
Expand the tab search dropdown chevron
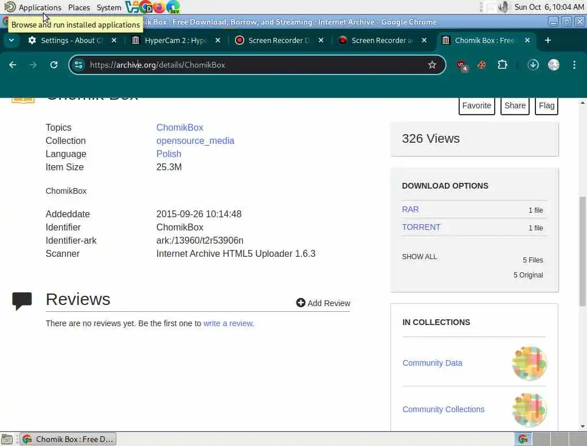coord(11,40)
